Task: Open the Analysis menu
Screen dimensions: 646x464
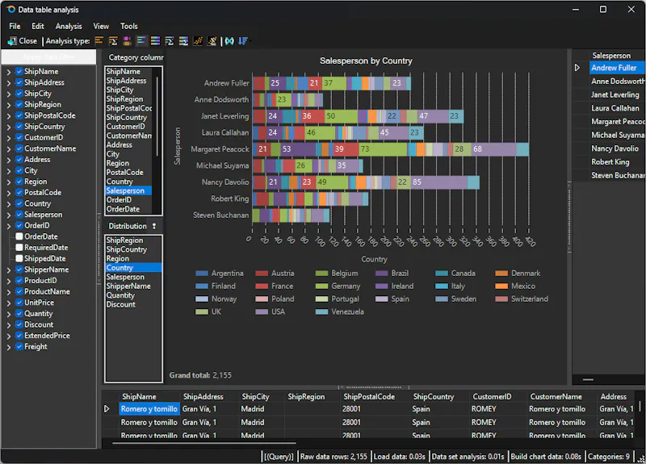Action: 69,27
